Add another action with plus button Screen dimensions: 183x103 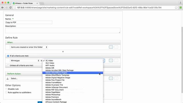click(111, 78)
